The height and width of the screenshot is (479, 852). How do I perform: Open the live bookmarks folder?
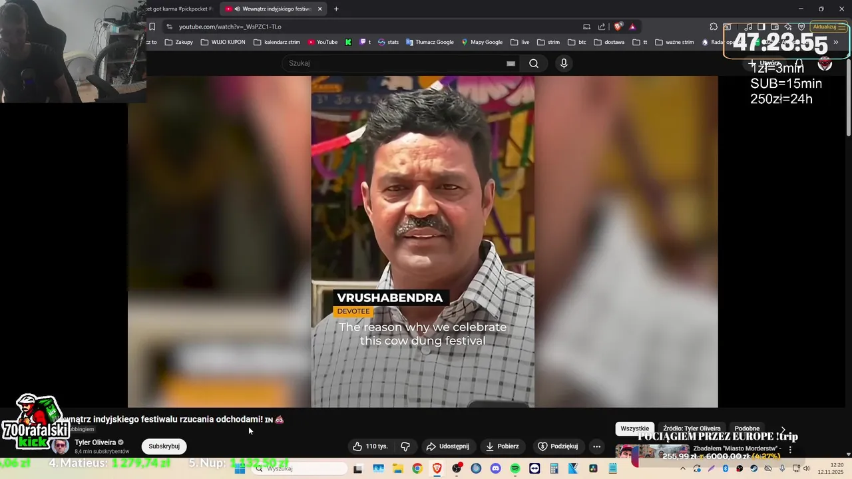coord(520,42)
